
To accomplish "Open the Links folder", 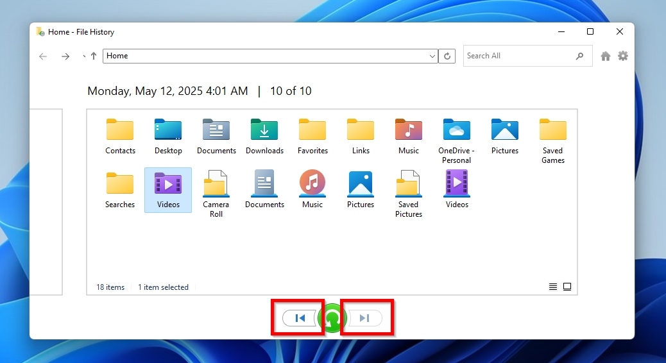I will coord(361,137).
